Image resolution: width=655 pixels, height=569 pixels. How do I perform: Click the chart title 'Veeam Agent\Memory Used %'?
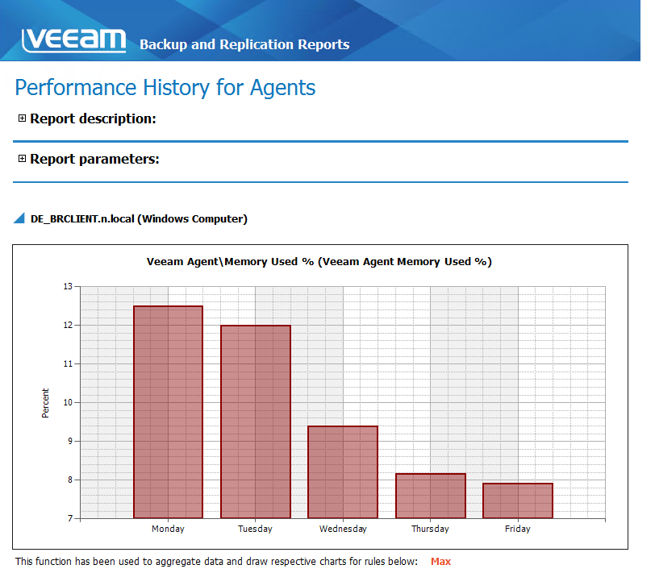click(x=319, y=262)
